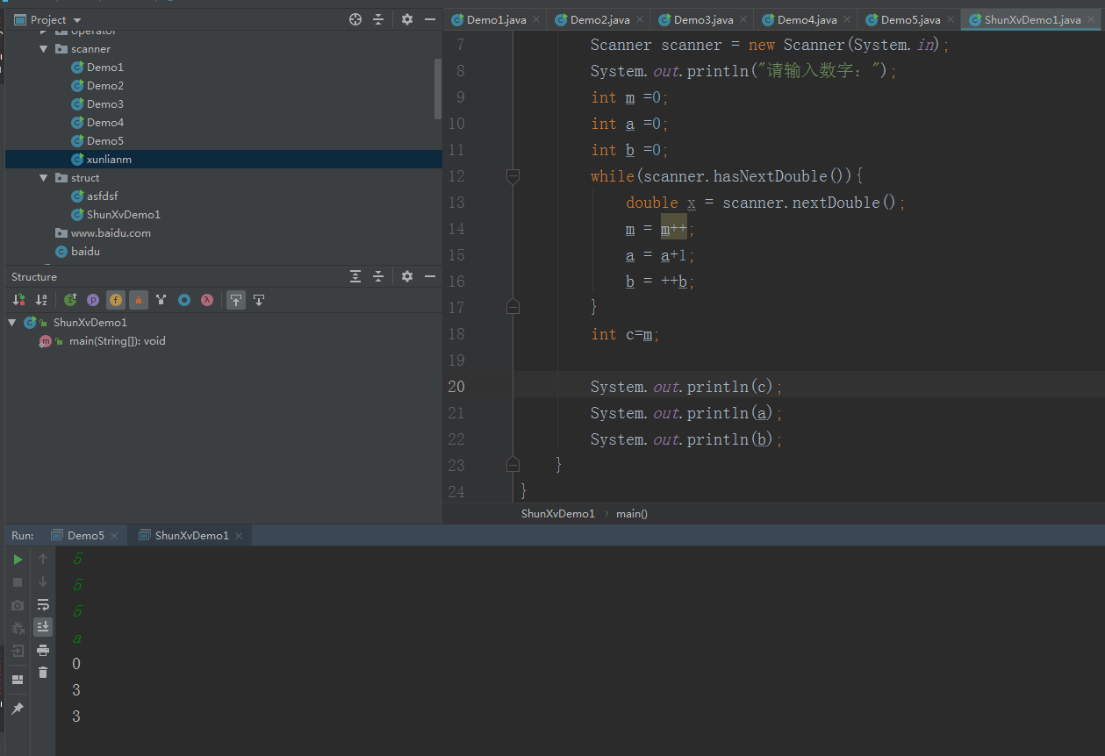Toggle Show Anonymous Classes filter
The image size is (1105, 756).
[x=184, y=300]
